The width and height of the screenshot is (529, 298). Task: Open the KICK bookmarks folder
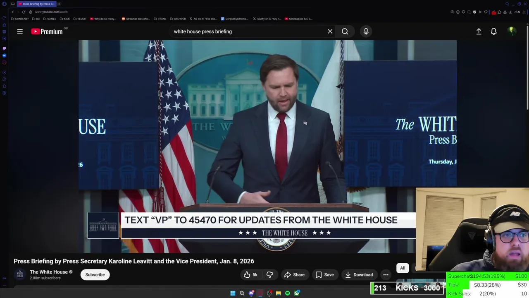65,19
